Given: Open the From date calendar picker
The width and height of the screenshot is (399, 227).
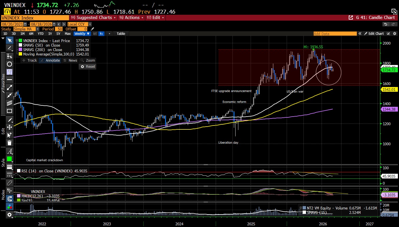Looking at the screenshot, I should 25,24.
